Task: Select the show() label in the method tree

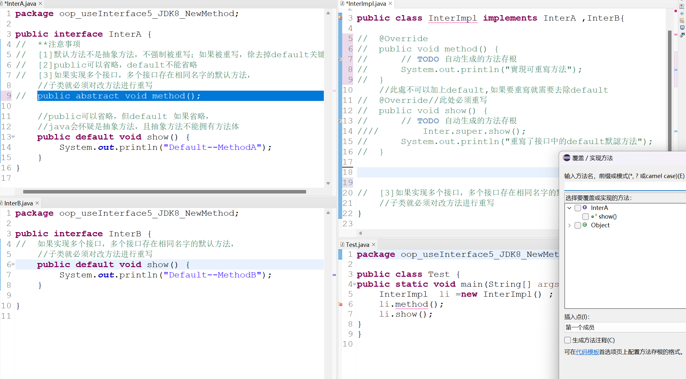Action: (x=607, y=217)
